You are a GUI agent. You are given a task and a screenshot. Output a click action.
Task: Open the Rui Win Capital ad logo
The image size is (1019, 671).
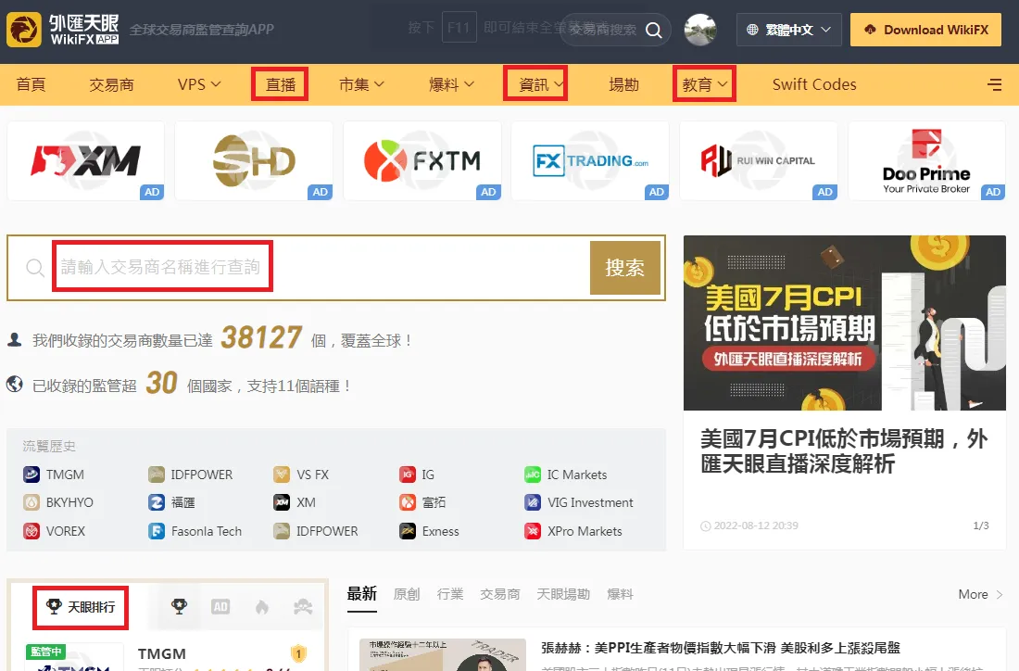(x=759, y=160)
